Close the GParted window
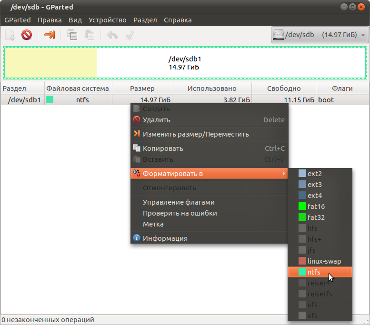 click(x=361, y=7)
